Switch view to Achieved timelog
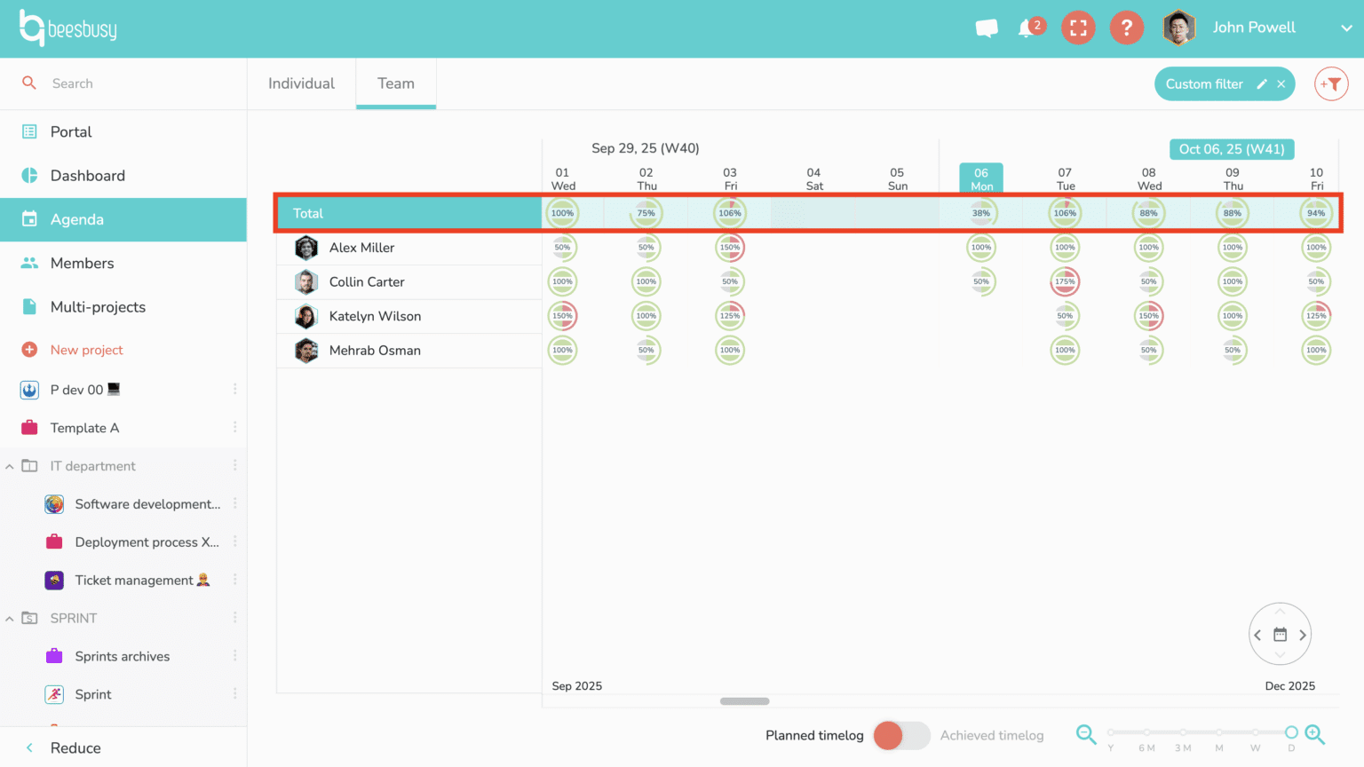This screenshot has height=767, width=1364. [916, 736]
